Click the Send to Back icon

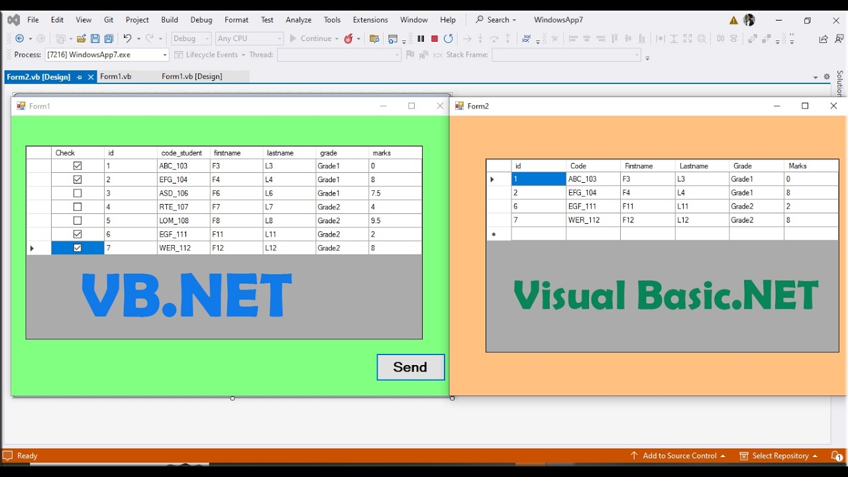coord(767,38)
